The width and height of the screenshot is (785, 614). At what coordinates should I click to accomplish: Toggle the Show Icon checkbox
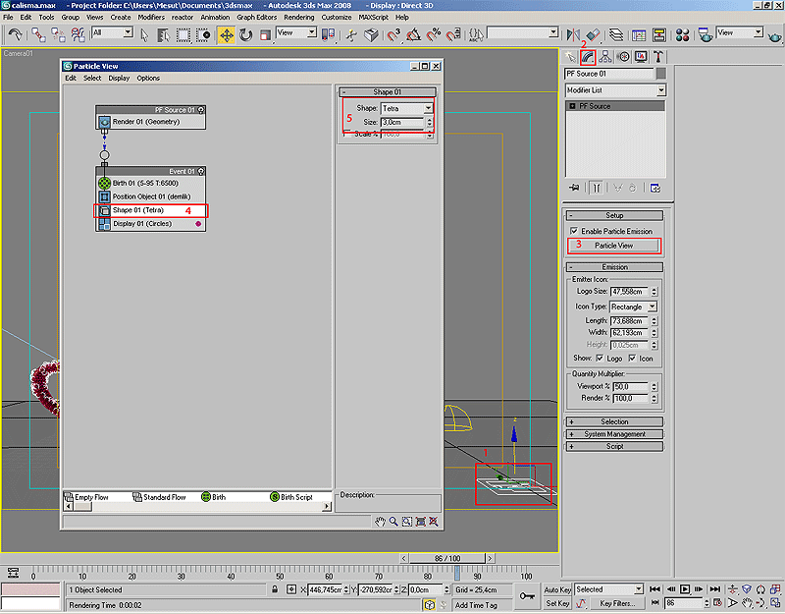pyautogui.click(x=632, y=359)
